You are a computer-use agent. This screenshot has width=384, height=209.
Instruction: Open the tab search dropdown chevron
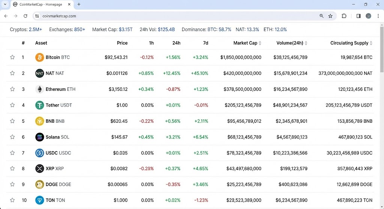(5, 4)
